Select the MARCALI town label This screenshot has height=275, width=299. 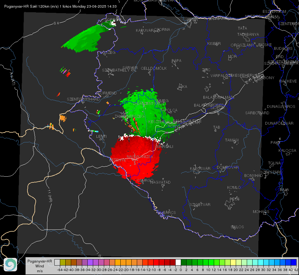(x=165, y=147)
